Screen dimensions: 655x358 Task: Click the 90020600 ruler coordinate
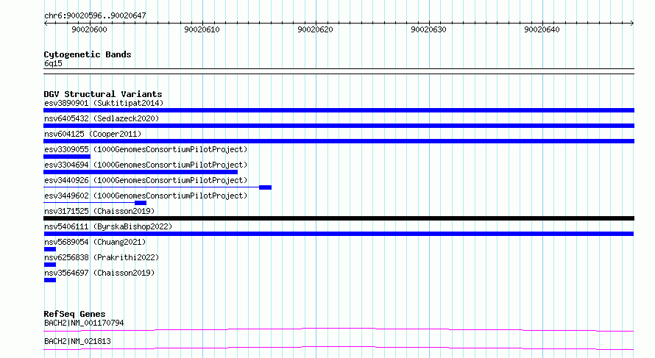coord(89,29)
